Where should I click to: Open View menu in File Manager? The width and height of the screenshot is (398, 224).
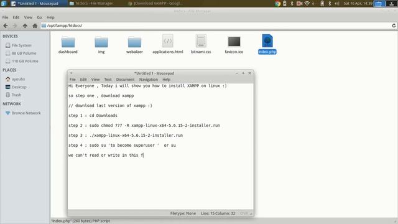click(x=28, y=17)
